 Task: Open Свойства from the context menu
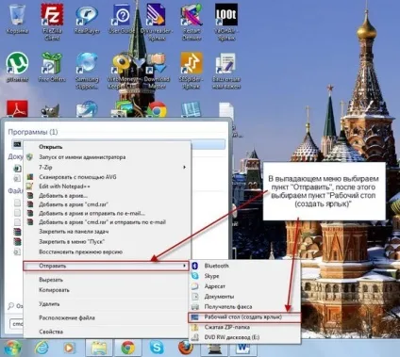107,332
